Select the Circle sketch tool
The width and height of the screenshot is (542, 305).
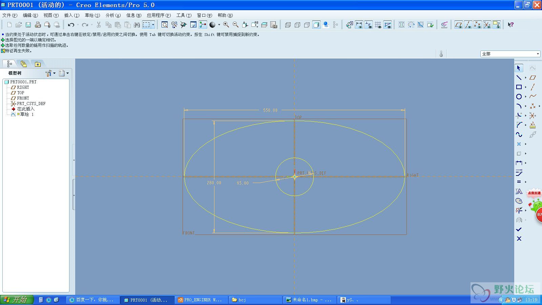click(519, 97)
